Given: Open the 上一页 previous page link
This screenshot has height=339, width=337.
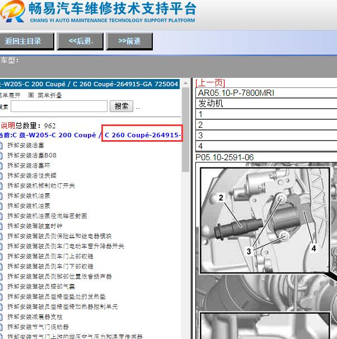Looking at the screenshot, I should coord(210,83).
